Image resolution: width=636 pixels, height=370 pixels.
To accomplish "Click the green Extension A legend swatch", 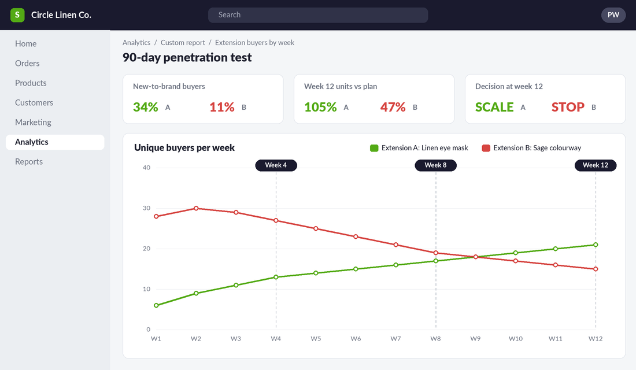I will coord(374,148).
